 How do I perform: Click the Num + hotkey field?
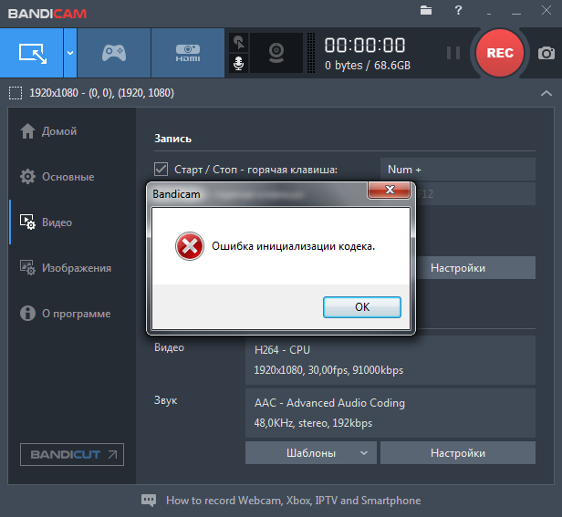tap(458, 169)
